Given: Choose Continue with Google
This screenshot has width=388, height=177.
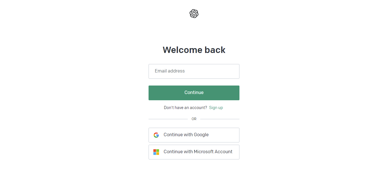Looking at the screenshot, I should 194,135.
